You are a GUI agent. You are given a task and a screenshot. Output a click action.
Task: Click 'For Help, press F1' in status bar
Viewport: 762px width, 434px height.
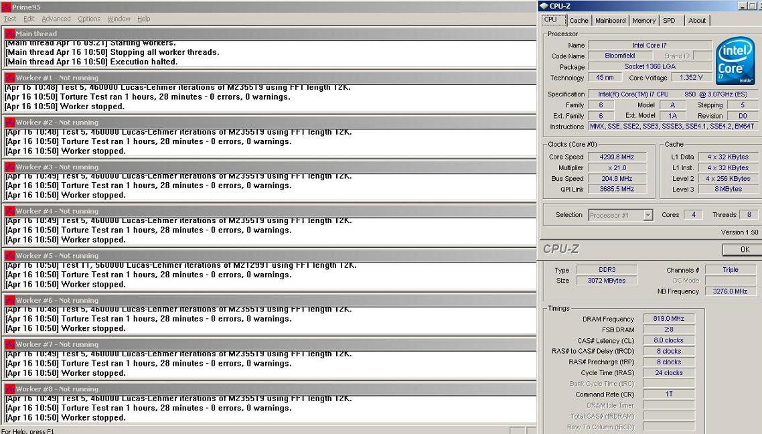[27, 431]
